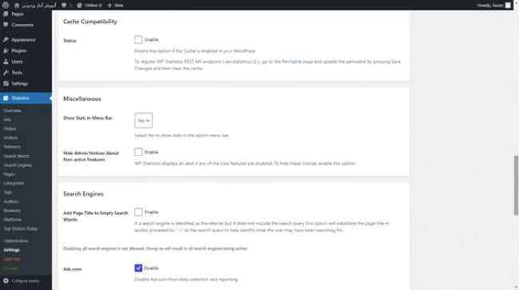The height and width of the screenshot is (290, 519).
Task: Open the Howdy user account menu
Action: (493, 5)
